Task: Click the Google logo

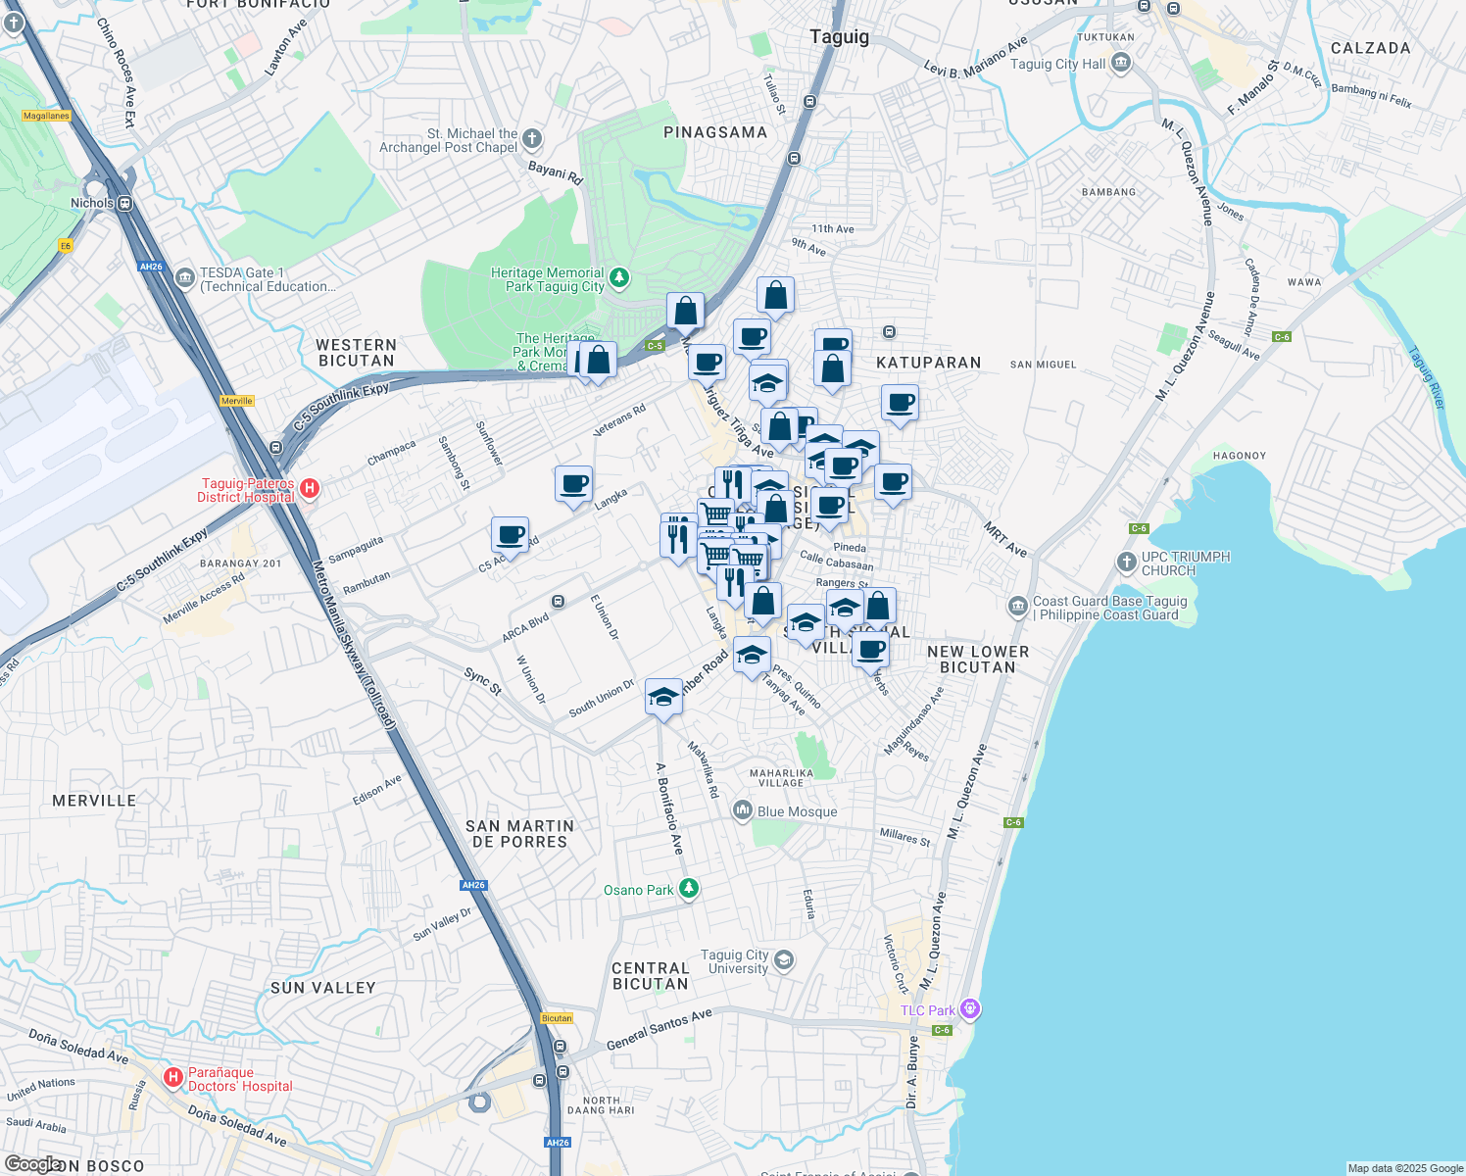Action: [32, 1163]
